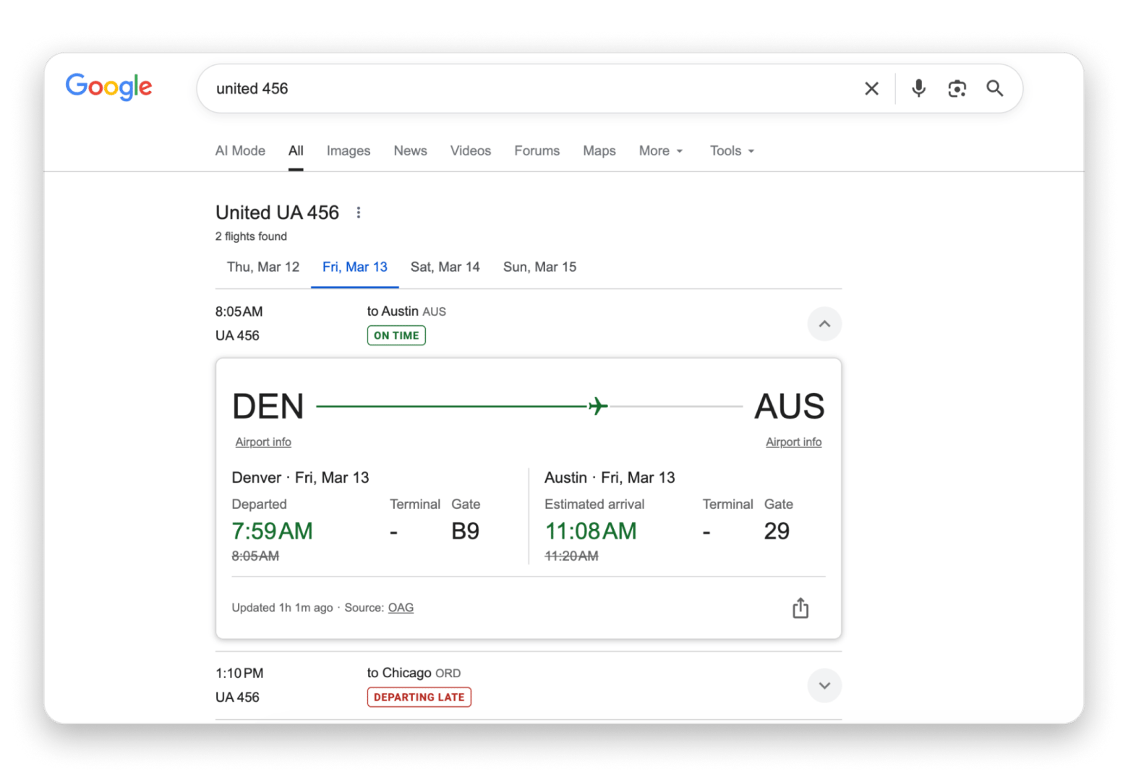
Task: Open the OAG source link
Action: [x=401, y=608]
